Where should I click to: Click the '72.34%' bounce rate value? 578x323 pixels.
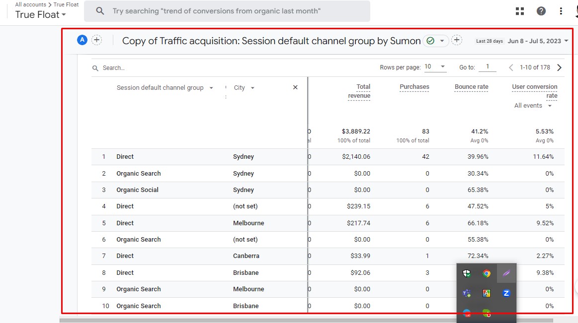[x=478, y=256]
